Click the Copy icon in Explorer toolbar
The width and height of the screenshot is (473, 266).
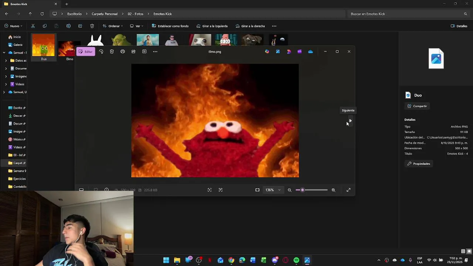(x=45, y=26)
